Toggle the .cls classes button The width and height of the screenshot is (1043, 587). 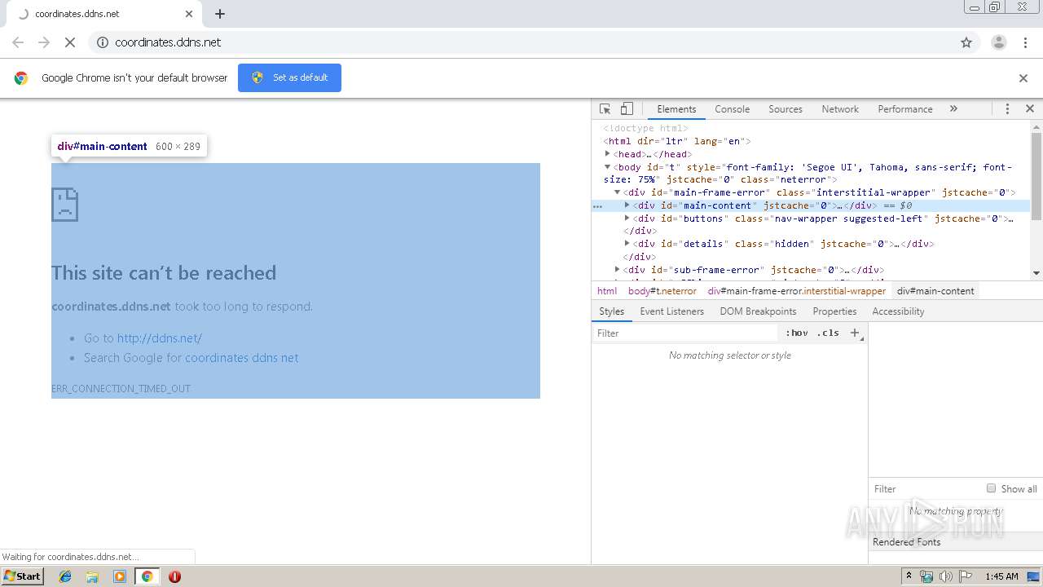[x=828, y=333]
